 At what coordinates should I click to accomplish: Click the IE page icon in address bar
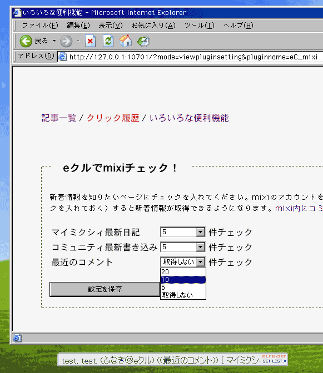[63, 57]
